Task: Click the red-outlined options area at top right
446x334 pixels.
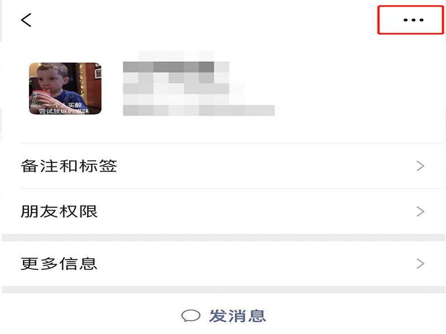Action: coord(410,20)
